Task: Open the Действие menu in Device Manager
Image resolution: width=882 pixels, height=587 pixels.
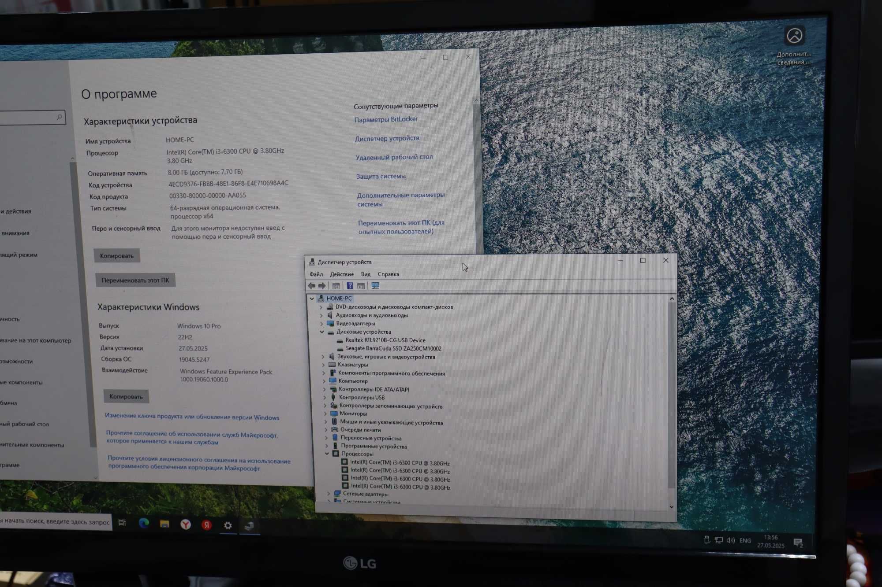Action: (x=342, y=274)
